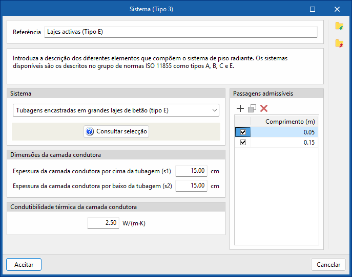Screen dimensions: 352x277
Task: Click the folder icon with green arrow
Action: 339,26
